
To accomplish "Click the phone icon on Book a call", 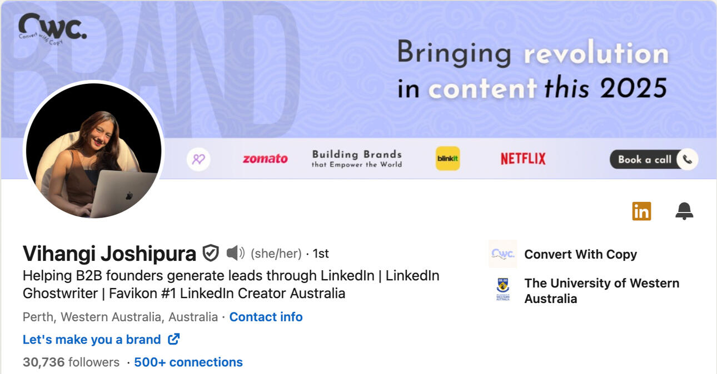I will pyautogui.click(x=688, y=159).
